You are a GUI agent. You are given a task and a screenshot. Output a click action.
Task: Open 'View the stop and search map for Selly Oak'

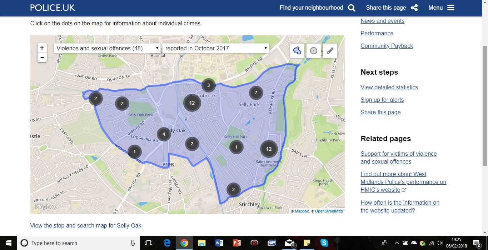[86, 225]
